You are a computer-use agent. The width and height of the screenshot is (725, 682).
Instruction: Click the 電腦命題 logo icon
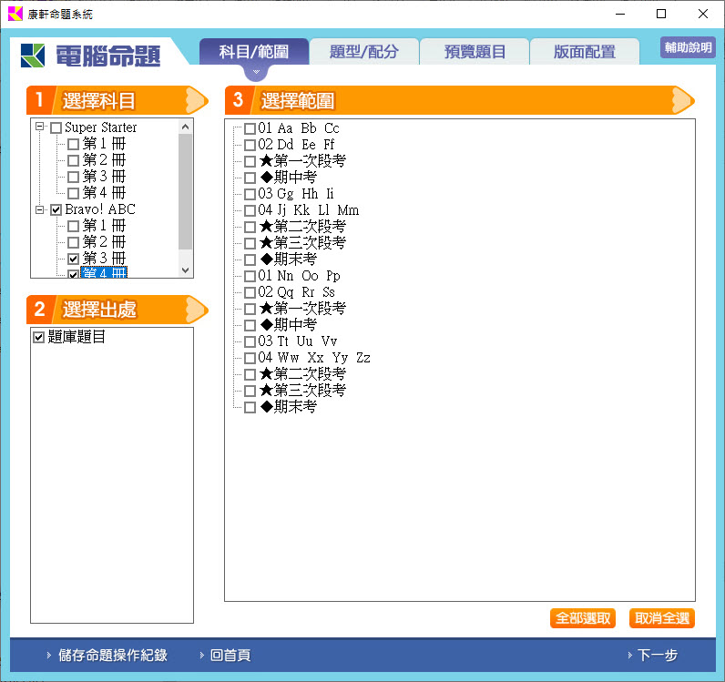[x=33, y=56]
